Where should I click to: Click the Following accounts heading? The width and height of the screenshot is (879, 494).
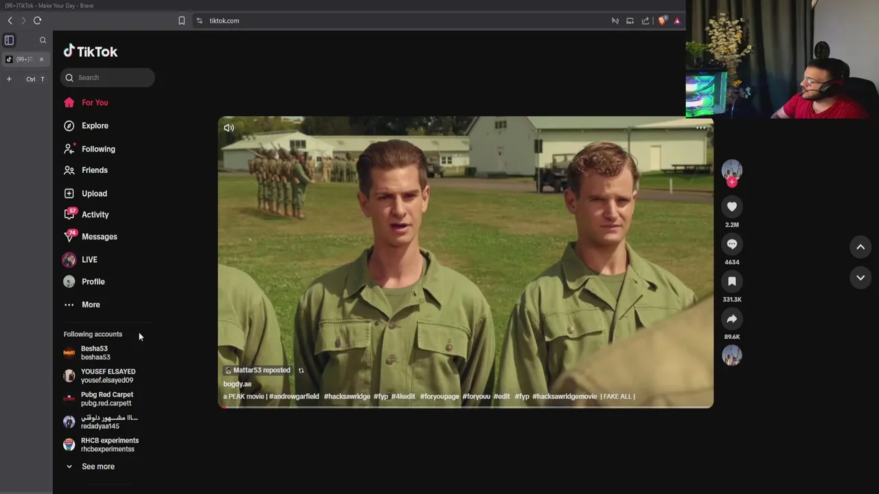[x=93, y=334]
